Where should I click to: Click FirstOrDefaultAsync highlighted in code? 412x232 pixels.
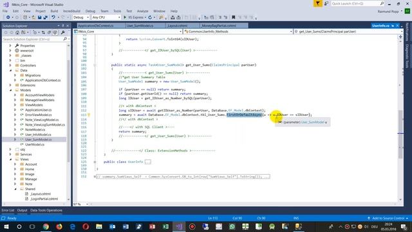(245, 115)
